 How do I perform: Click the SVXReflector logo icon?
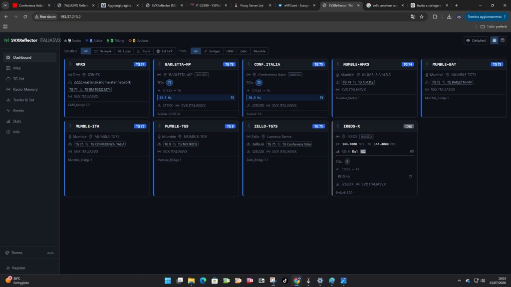coord(6,40)
